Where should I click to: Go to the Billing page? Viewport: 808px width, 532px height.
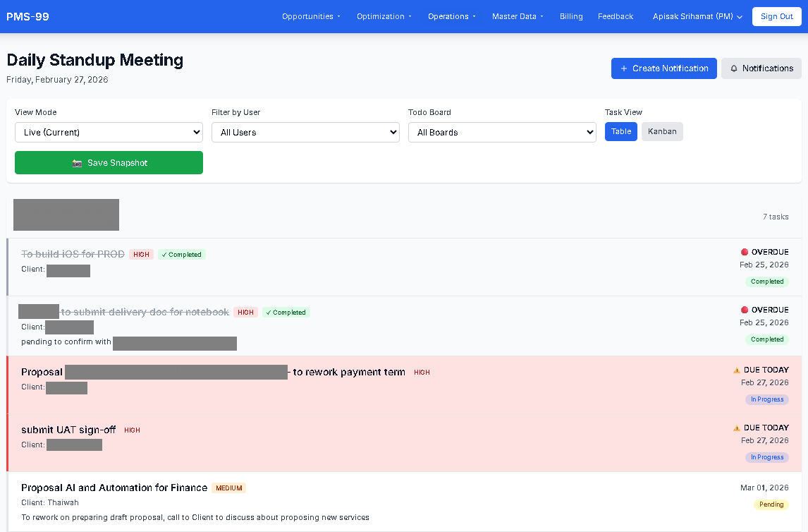571,16
